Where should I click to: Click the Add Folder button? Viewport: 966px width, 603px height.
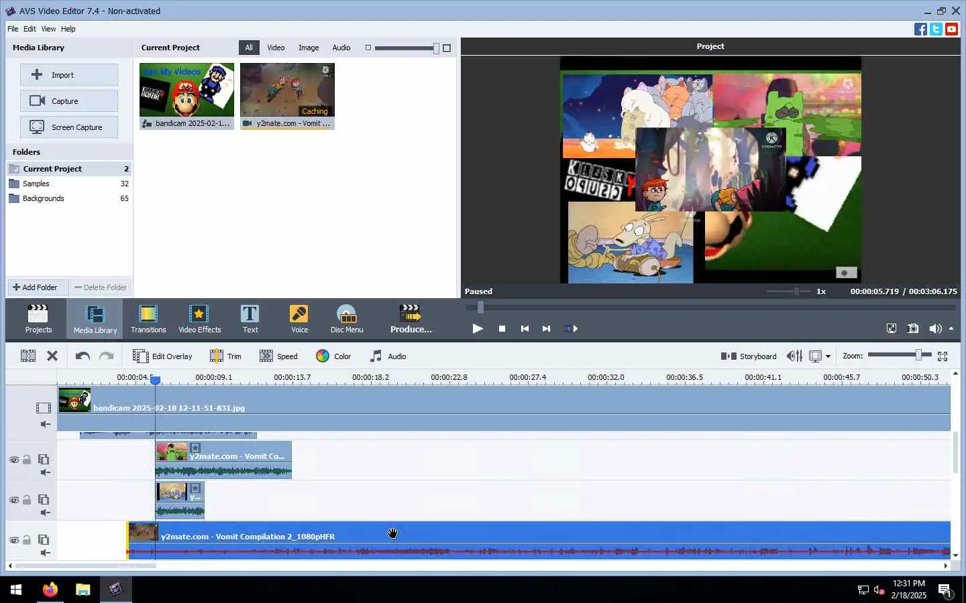(x=36, y=287)
